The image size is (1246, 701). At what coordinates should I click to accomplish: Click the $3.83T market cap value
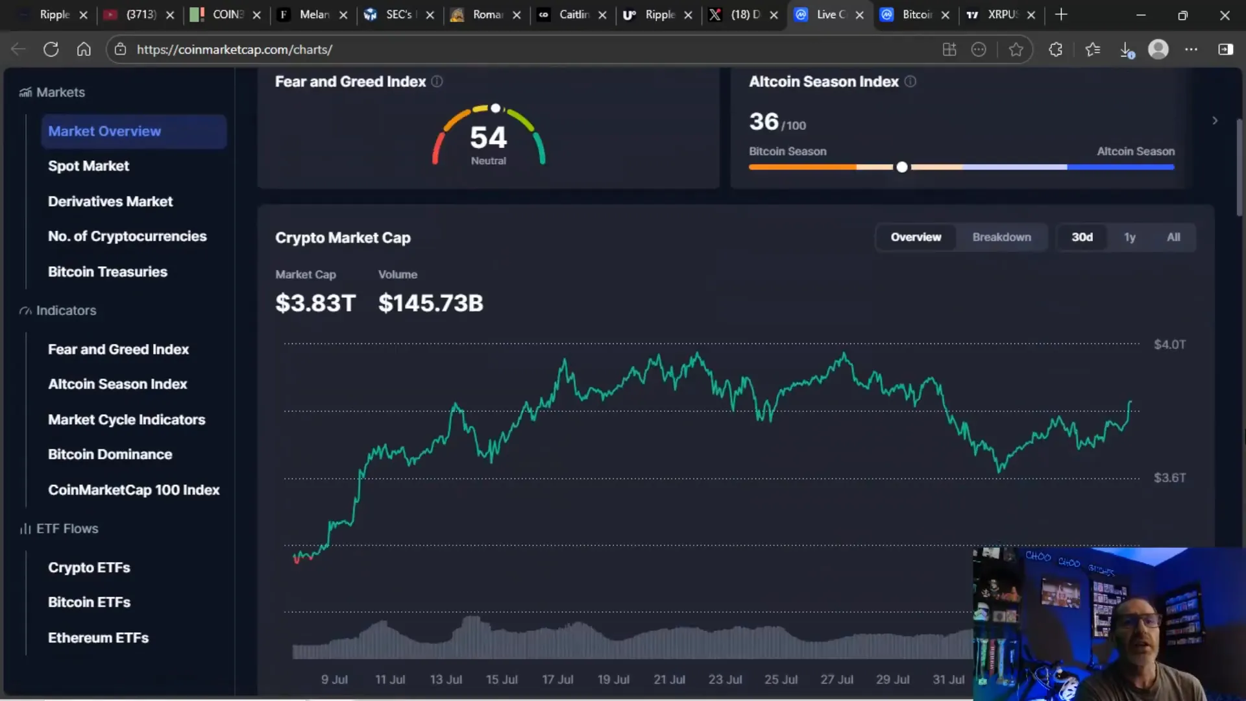tap(315, 303)
